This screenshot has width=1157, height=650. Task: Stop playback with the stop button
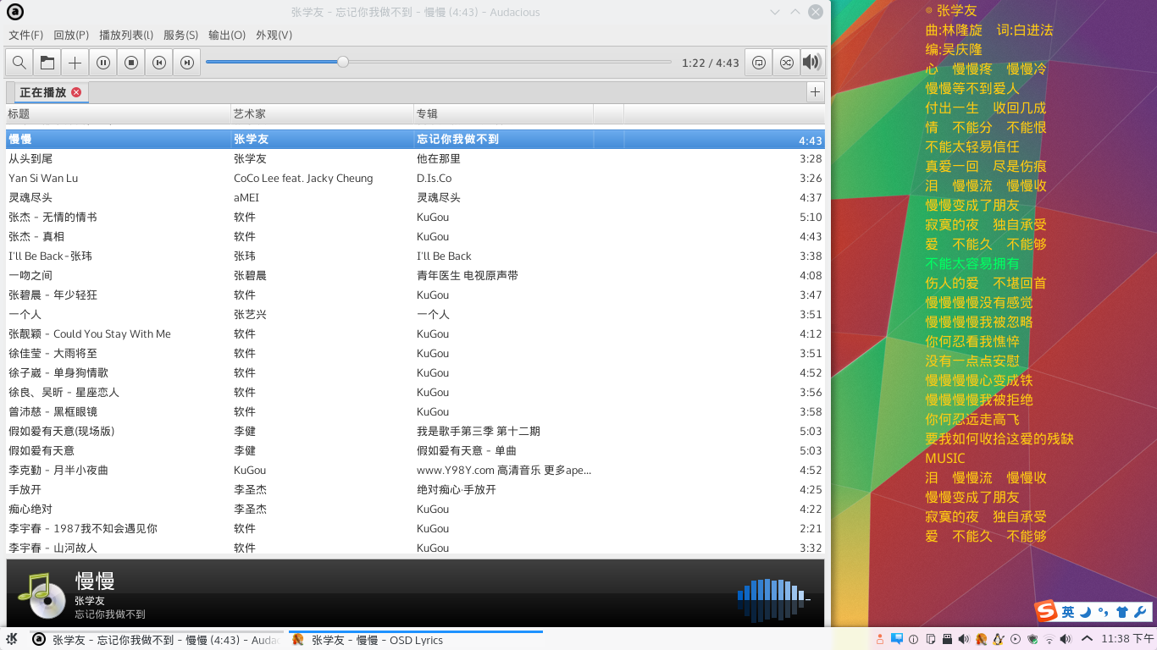tap(131, 63)
